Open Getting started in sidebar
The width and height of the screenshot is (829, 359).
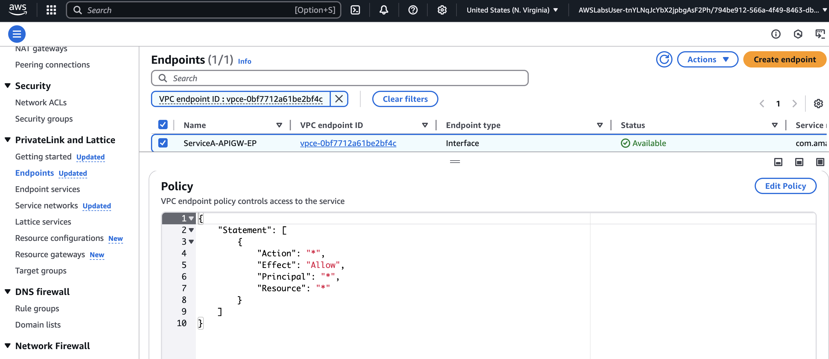tap(43, 157)
